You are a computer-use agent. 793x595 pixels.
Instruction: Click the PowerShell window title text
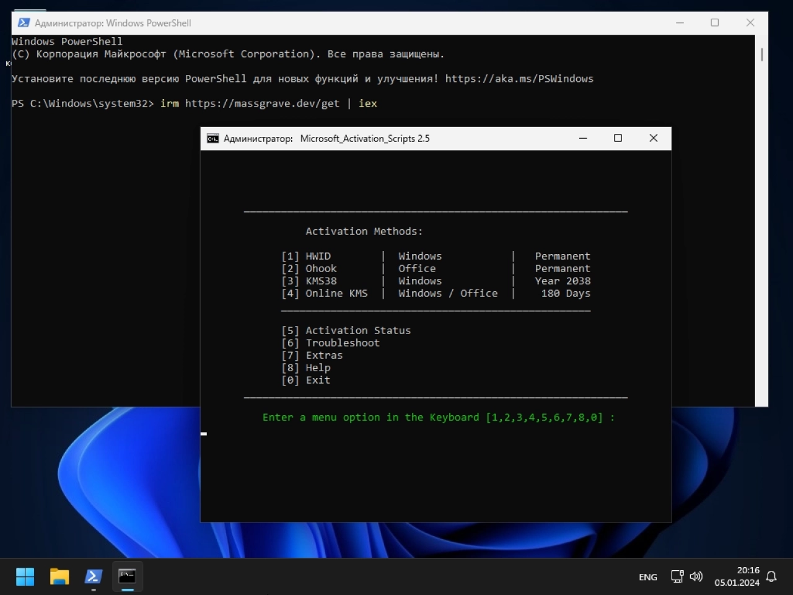[113, 23]
